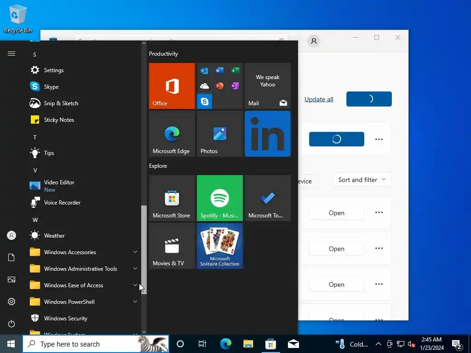Open the LinkedIn tile
The image size is (471, 353).
click(x=268, y=134)
